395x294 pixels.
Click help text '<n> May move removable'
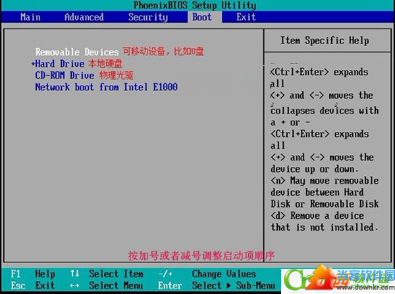(x=325, y=181)
